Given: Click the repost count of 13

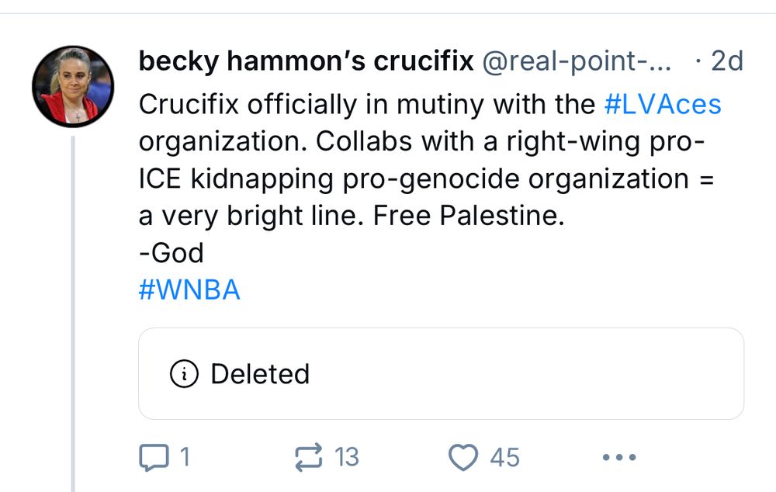Looking at the screenshot, I should click(x=345, y=458).
